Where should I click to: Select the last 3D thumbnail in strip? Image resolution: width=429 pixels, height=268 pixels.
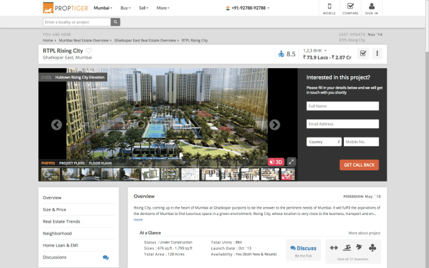[288, 174]
